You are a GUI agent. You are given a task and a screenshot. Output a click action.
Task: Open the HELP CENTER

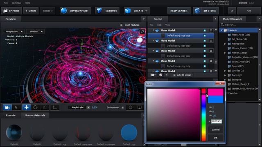(x=179, y=11)
